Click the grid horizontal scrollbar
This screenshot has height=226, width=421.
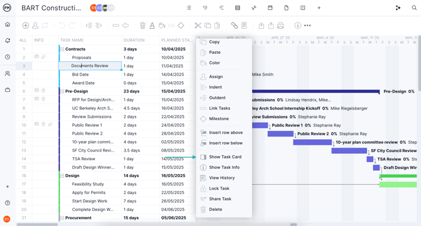point(37,224)
